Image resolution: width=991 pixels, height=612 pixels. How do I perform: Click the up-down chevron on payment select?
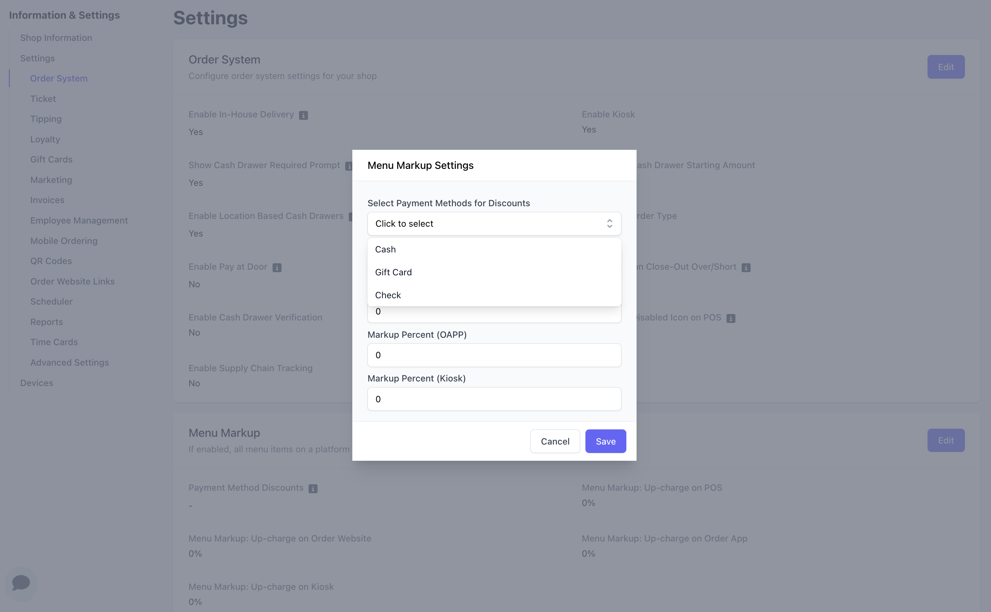(609, 224)
